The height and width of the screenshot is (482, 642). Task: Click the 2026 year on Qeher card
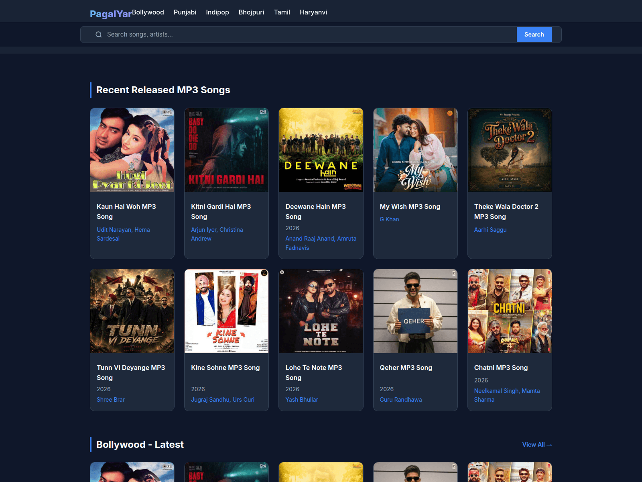(x=387, y=389)
